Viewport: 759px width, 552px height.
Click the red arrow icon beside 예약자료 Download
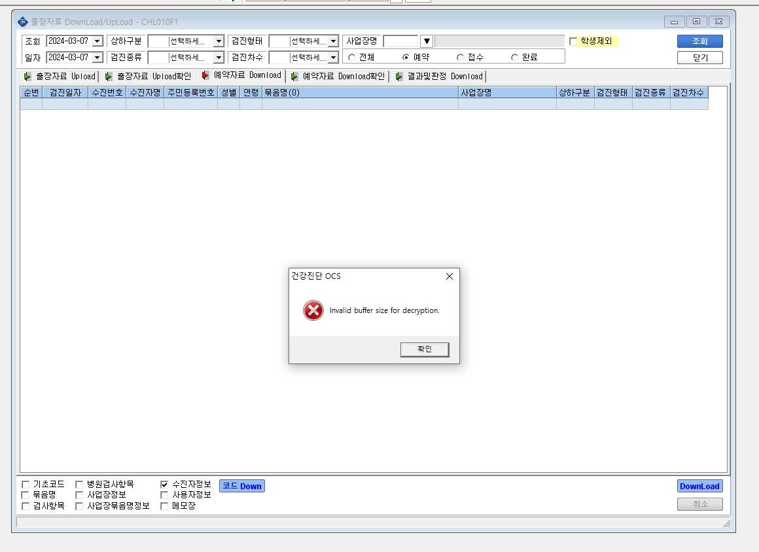[x=205, y=75]
